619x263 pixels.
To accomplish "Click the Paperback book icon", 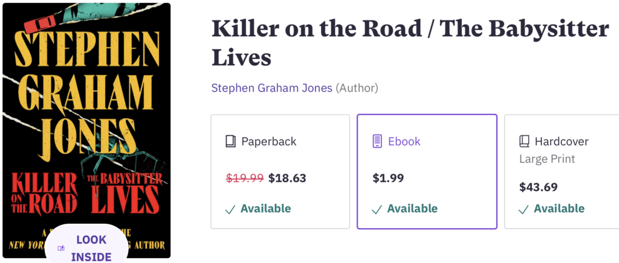I will coord(230,142).
